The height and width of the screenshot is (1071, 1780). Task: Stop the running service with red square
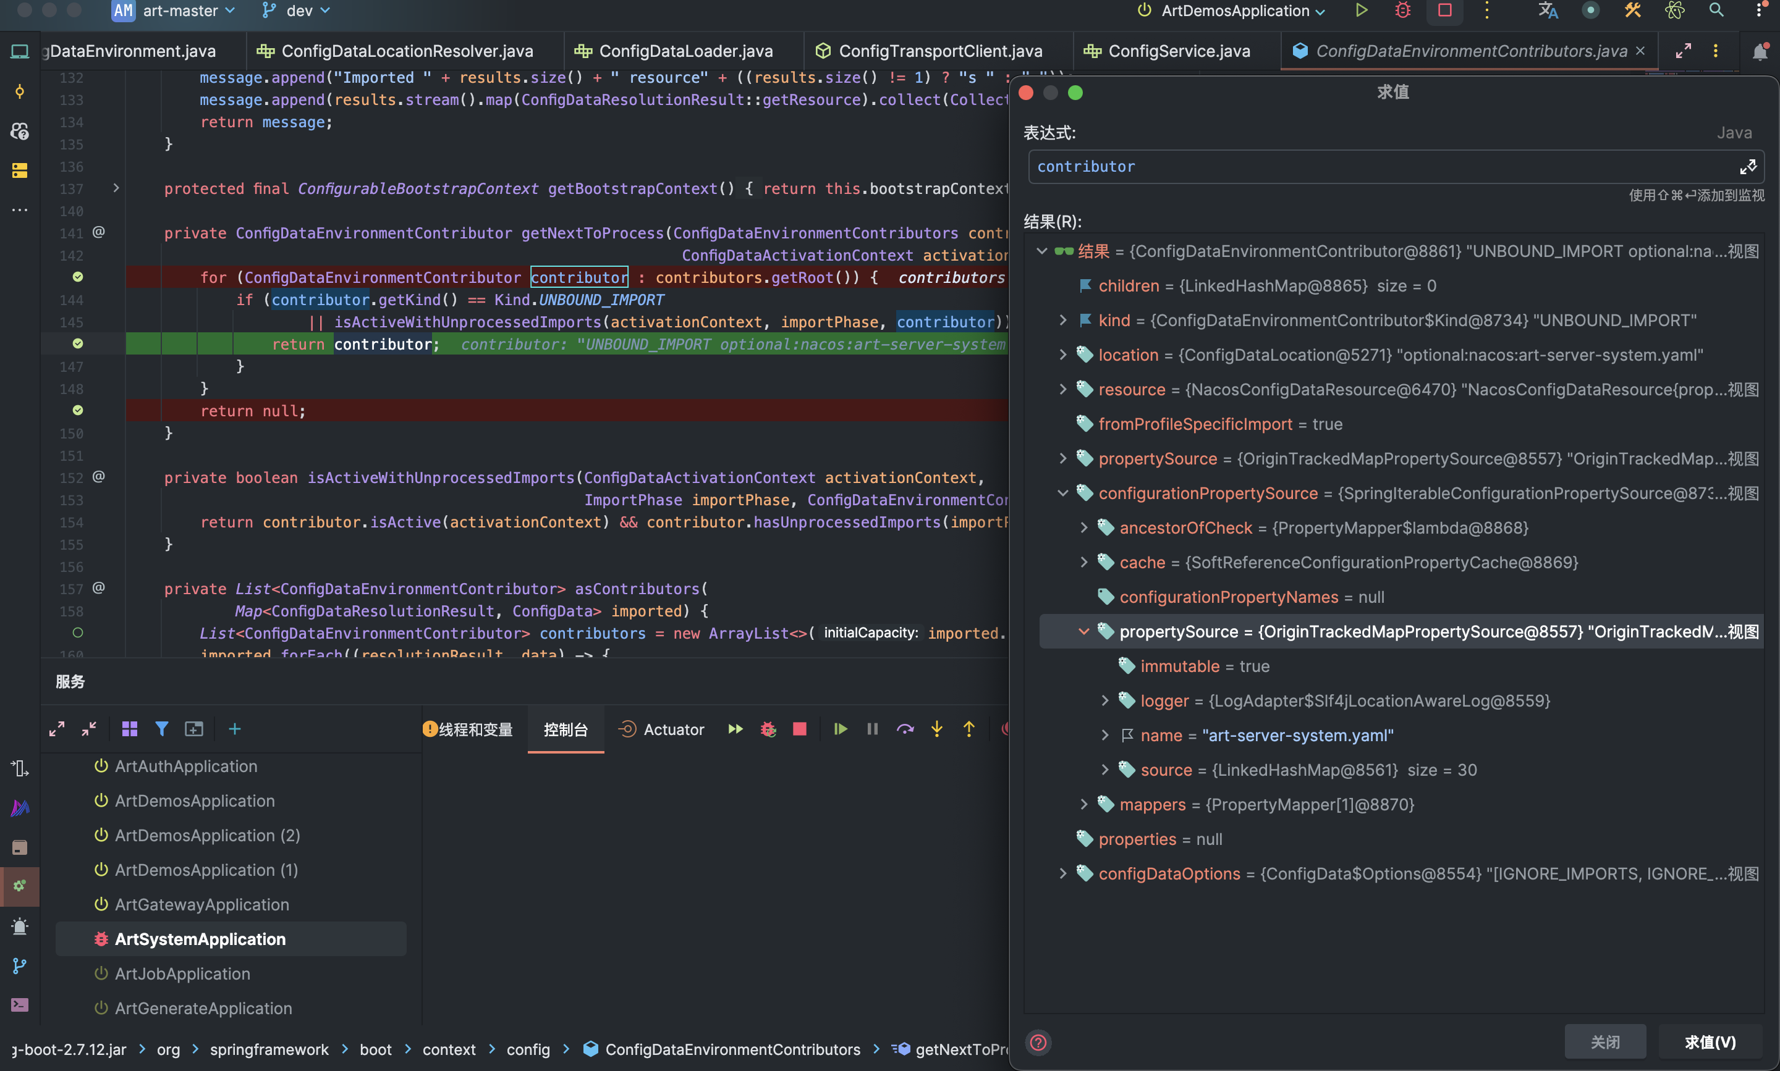pos(799,729)
